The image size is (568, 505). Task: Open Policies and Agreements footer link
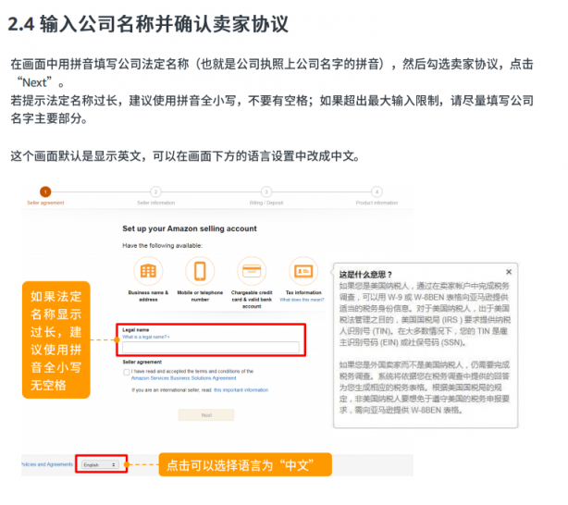[47, 464]
